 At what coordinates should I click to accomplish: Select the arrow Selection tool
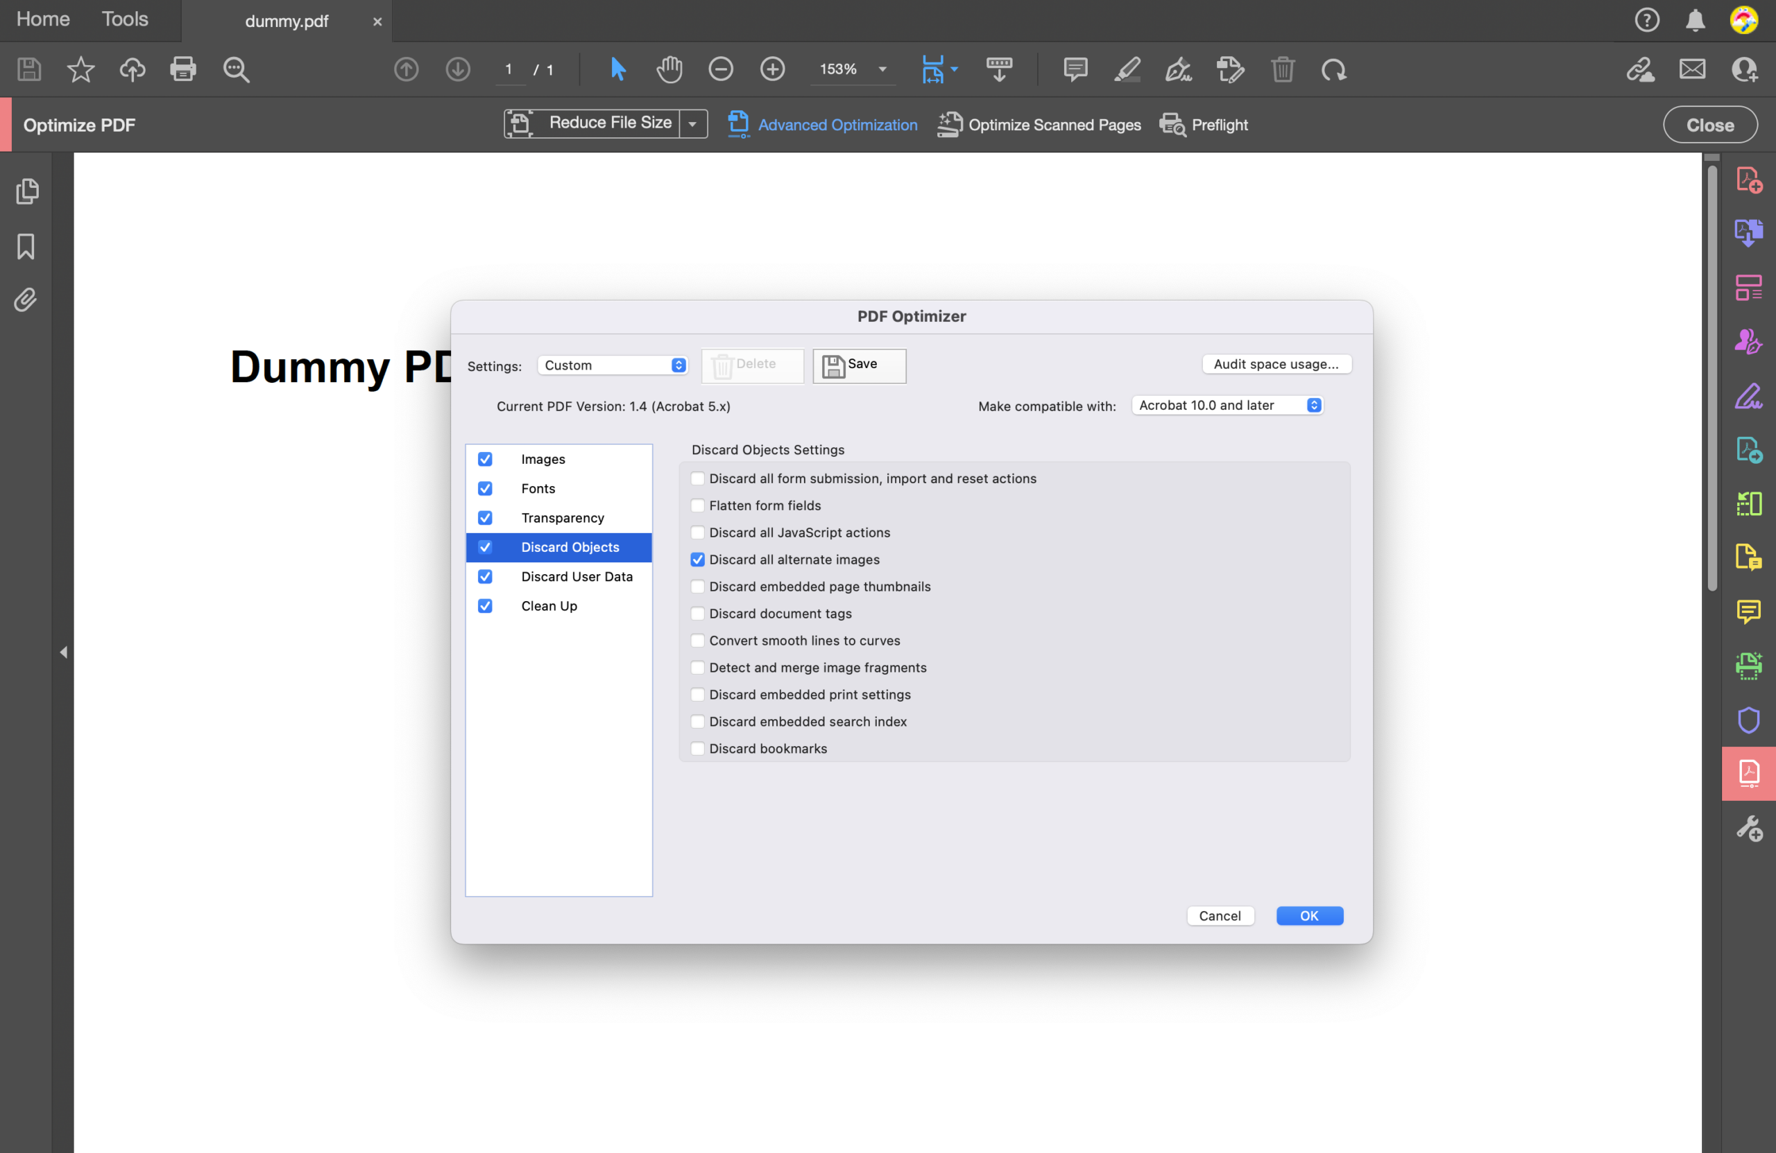click(618, 69)
